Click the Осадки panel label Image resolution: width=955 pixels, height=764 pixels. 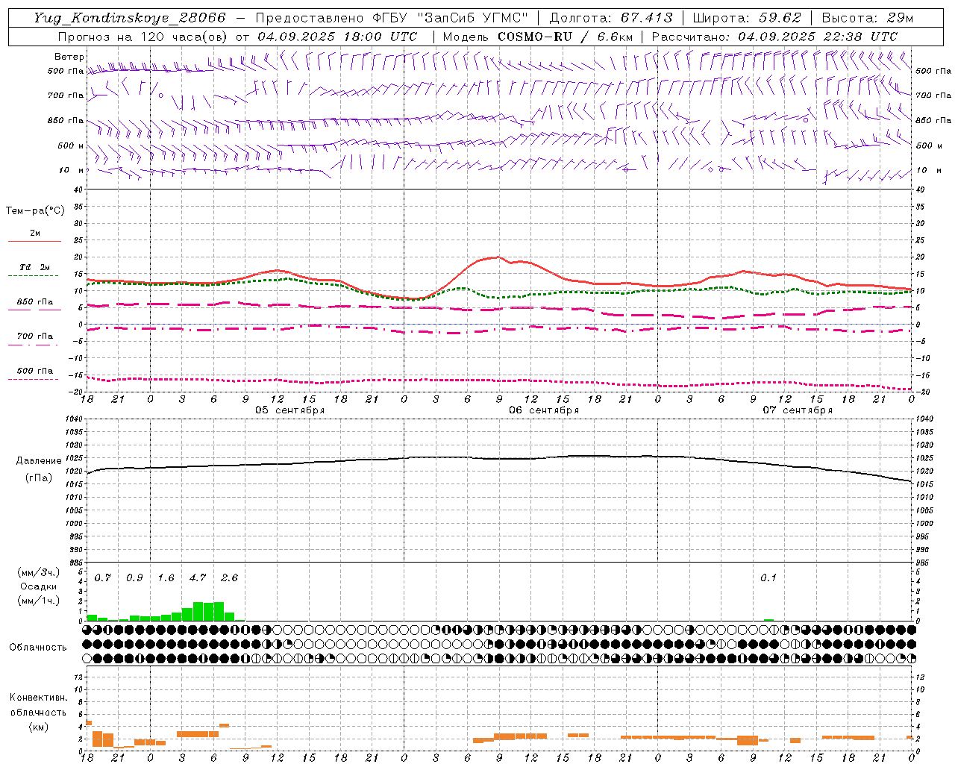click(38, 586)
